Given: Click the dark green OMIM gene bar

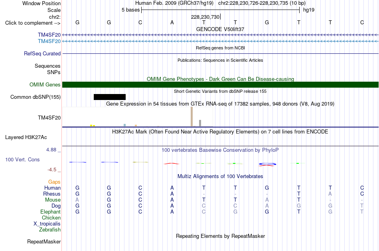Looking at the screenshot, I should click(220, 85).
